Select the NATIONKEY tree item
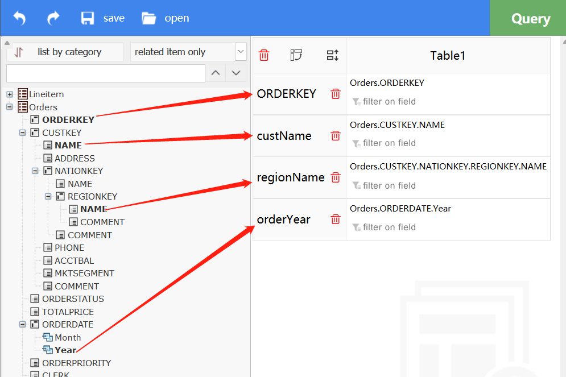Screen dimensions: 566x377 coord(79,171)
